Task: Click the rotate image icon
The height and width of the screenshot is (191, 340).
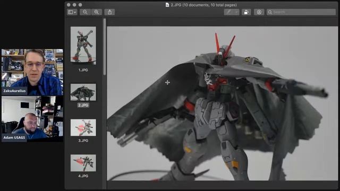Action: [246, 12]
